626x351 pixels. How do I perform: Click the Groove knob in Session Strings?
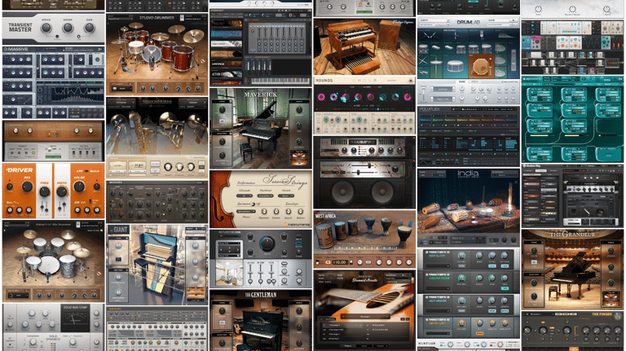click(276, 212)
